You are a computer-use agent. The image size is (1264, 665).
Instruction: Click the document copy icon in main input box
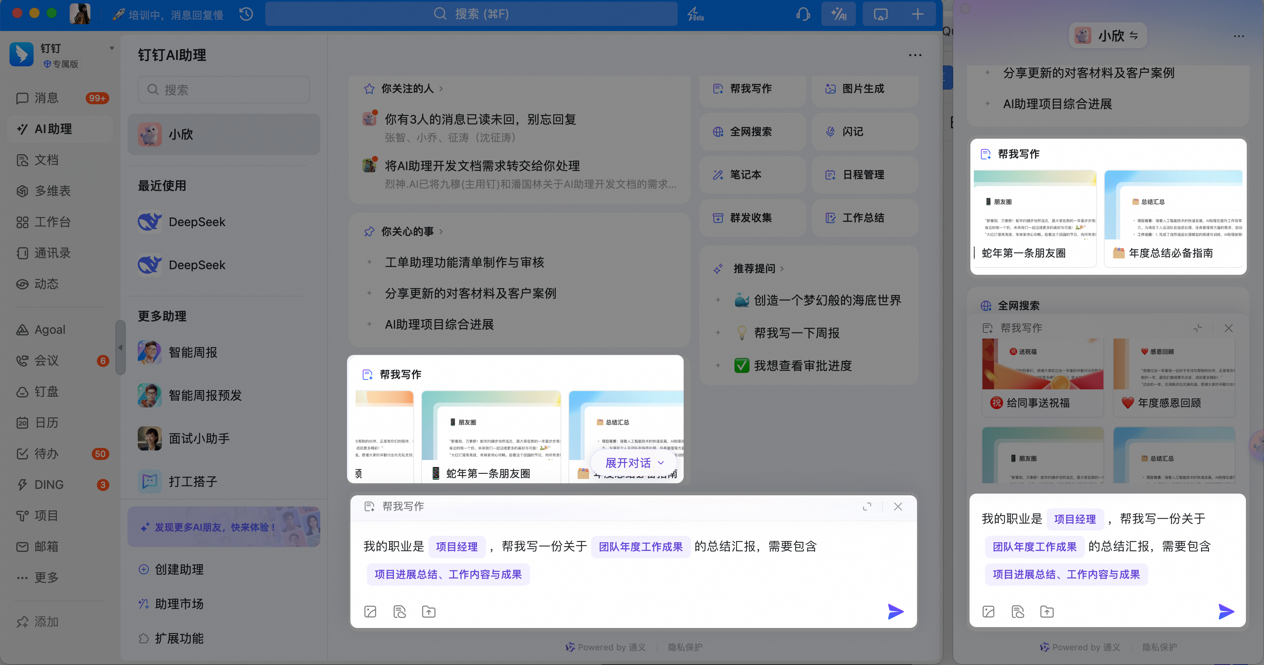click(400, 612)
